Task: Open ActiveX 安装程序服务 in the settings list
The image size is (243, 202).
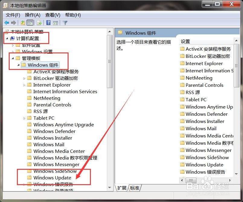Action: click(208, 49)
